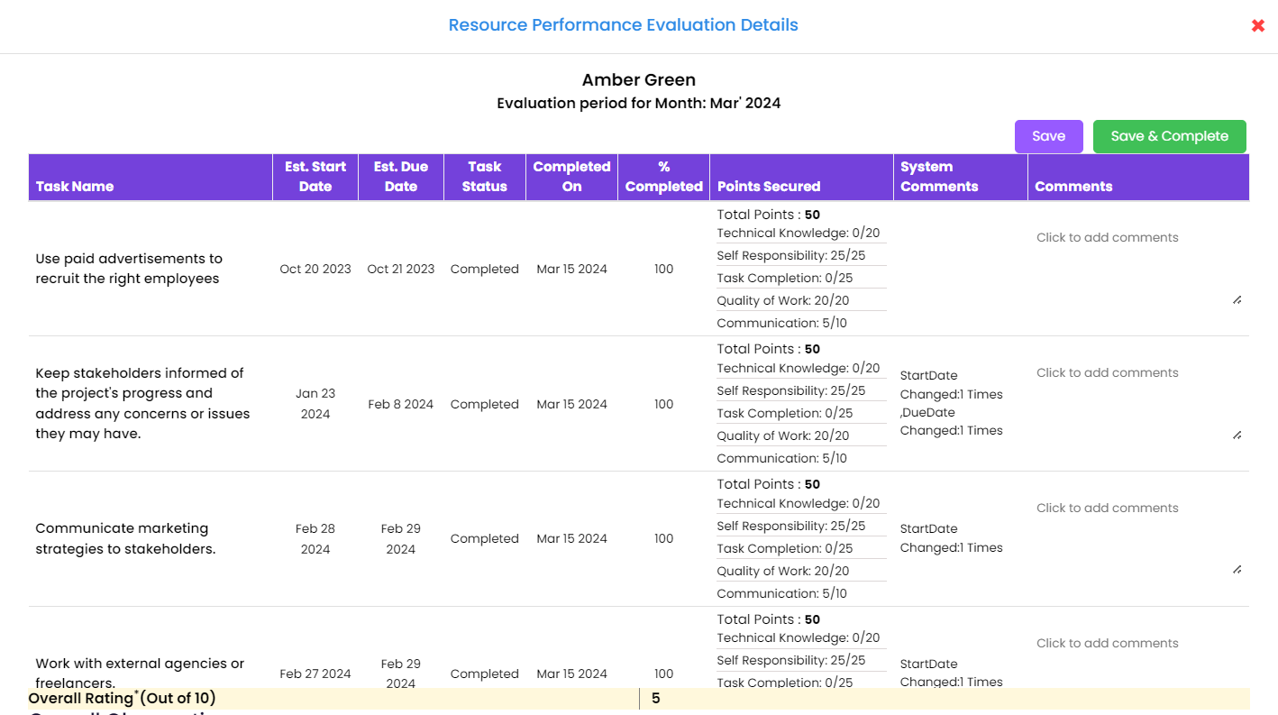Select the Est. Start Date column header
Screen dimensions: 1278x715
[x=315, y=177]
